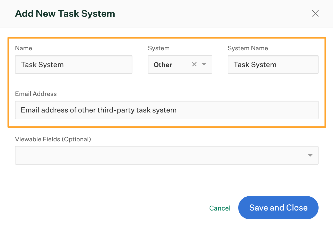The height and width of the screenshot is (226, 333).
Task: Click into the System Name text box
Action: click(x=273, y=64)
